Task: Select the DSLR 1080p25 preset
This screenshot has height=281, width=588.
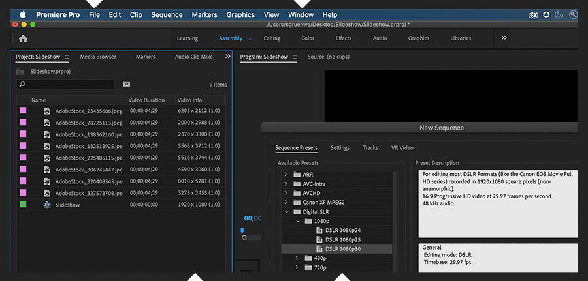Action: pos(342,239)
